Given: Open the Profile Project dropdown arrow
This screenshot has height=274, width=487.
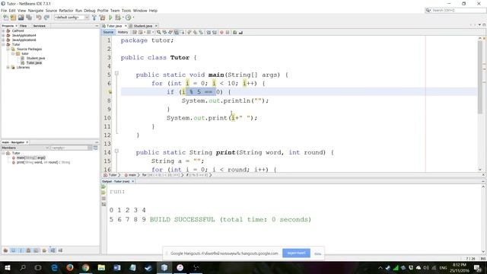Looking at the screenshot, I should point(134,18).
